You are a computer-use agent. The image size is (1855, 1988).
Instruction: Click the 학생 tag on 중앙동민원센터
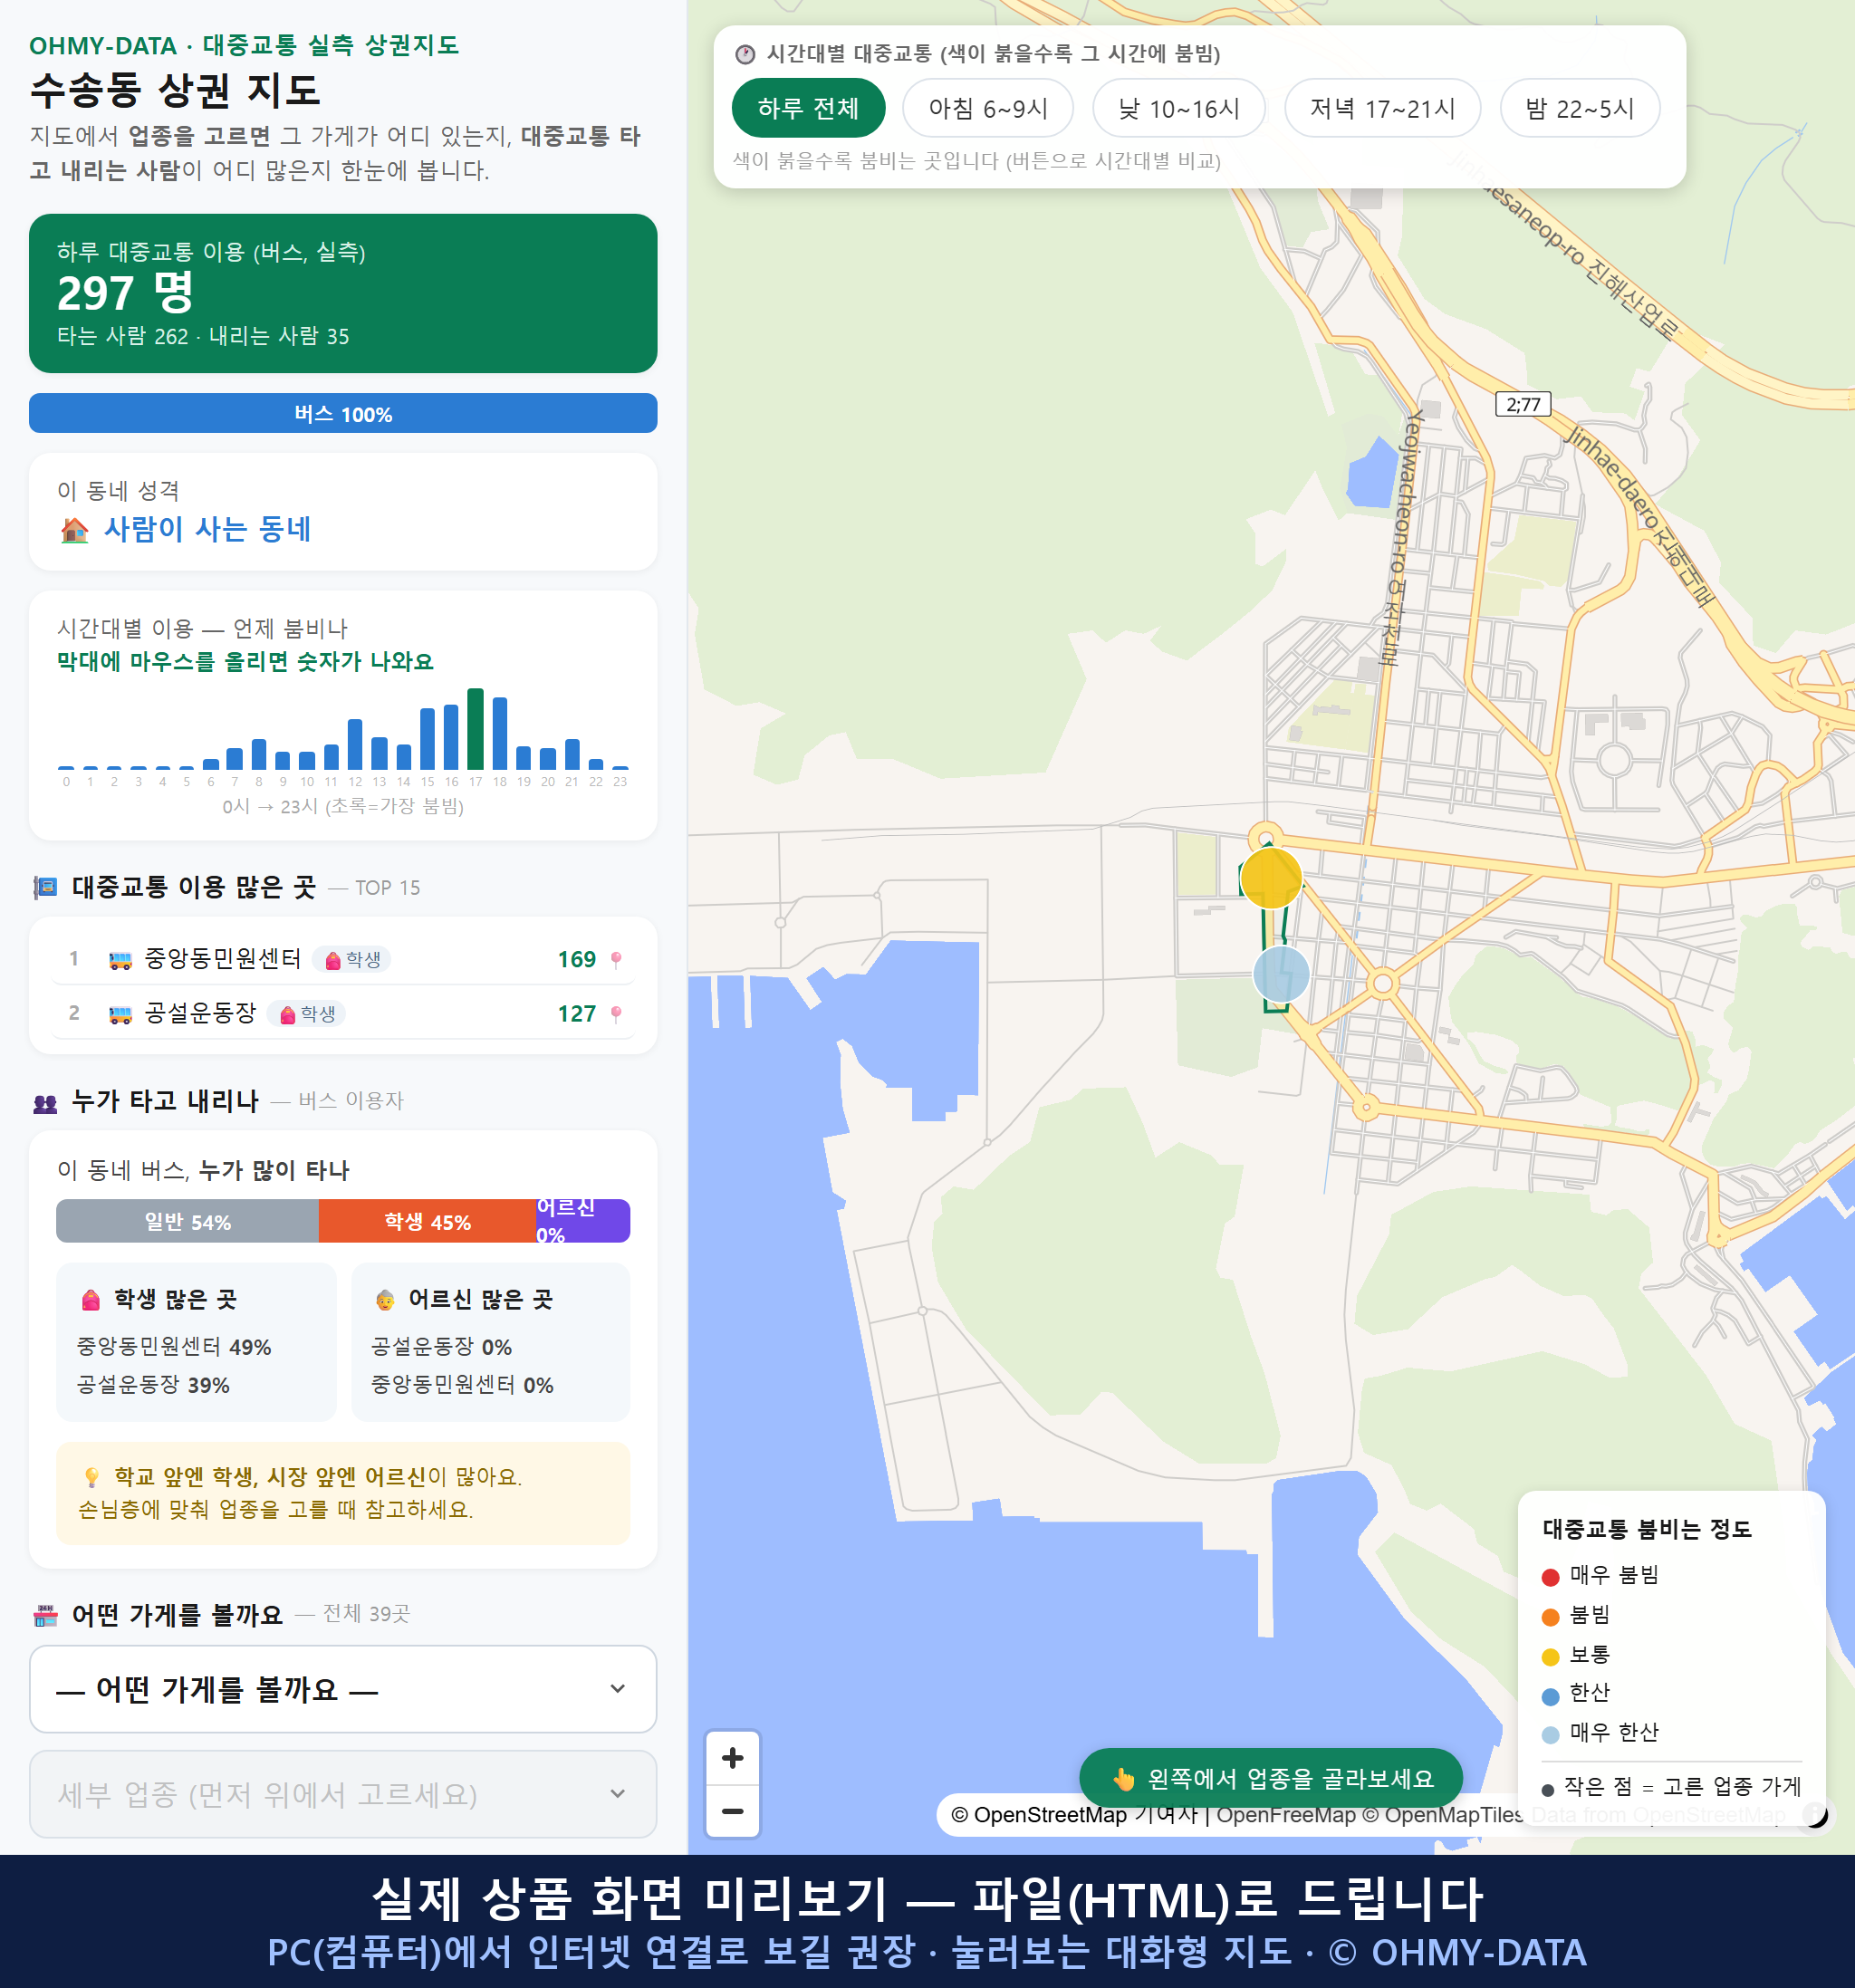pyautogui.click(x=352, y=960)
